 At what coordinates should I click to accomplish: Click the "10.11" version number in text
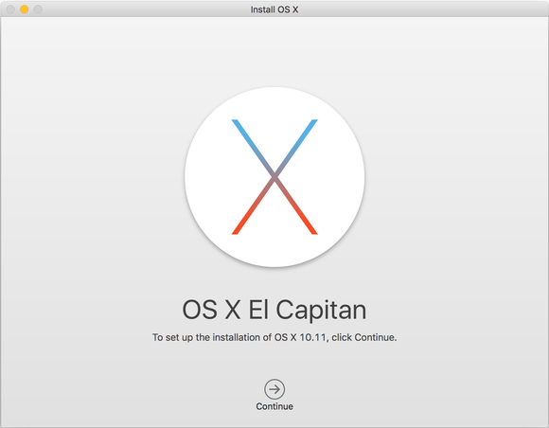click(312, 337)
